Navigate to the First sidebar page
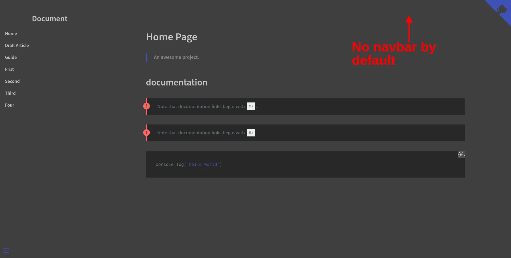511x258 pixels. [9, 69]
